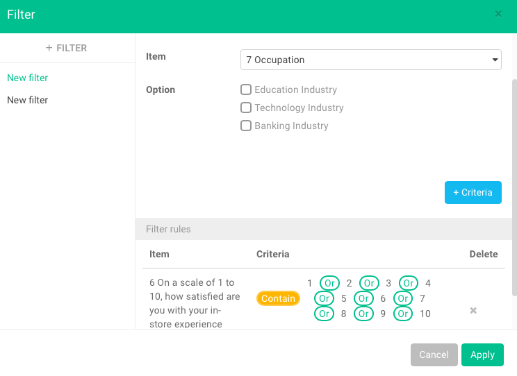Image resolution: width=517 pixels, height=376 pixels.
Task: Select the black New filter entry
Action: 27,100
